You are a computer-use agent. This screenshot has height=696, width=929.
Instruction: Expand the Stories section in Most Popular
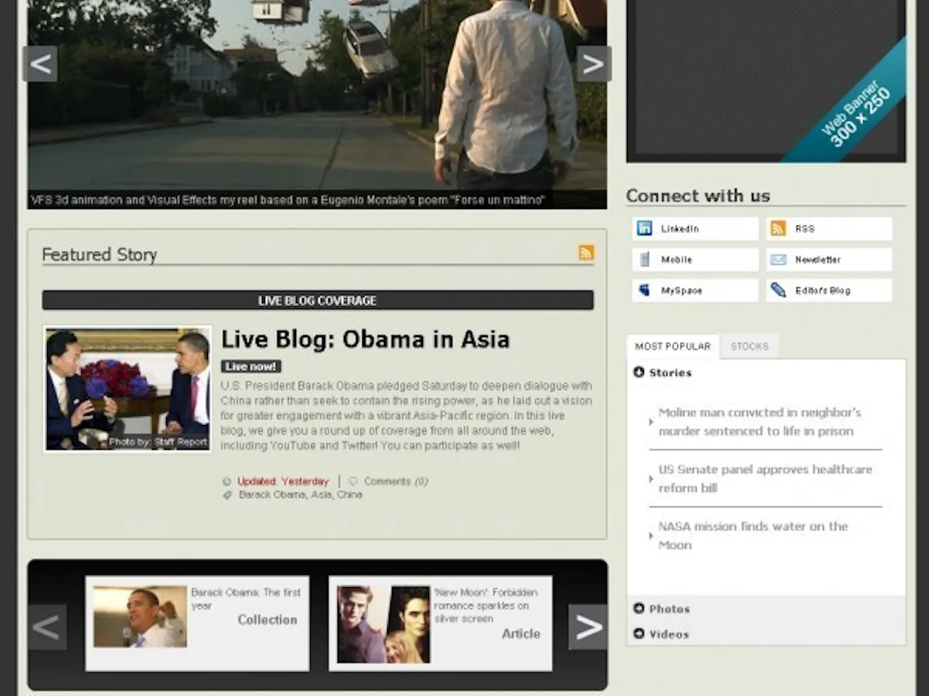639,372
